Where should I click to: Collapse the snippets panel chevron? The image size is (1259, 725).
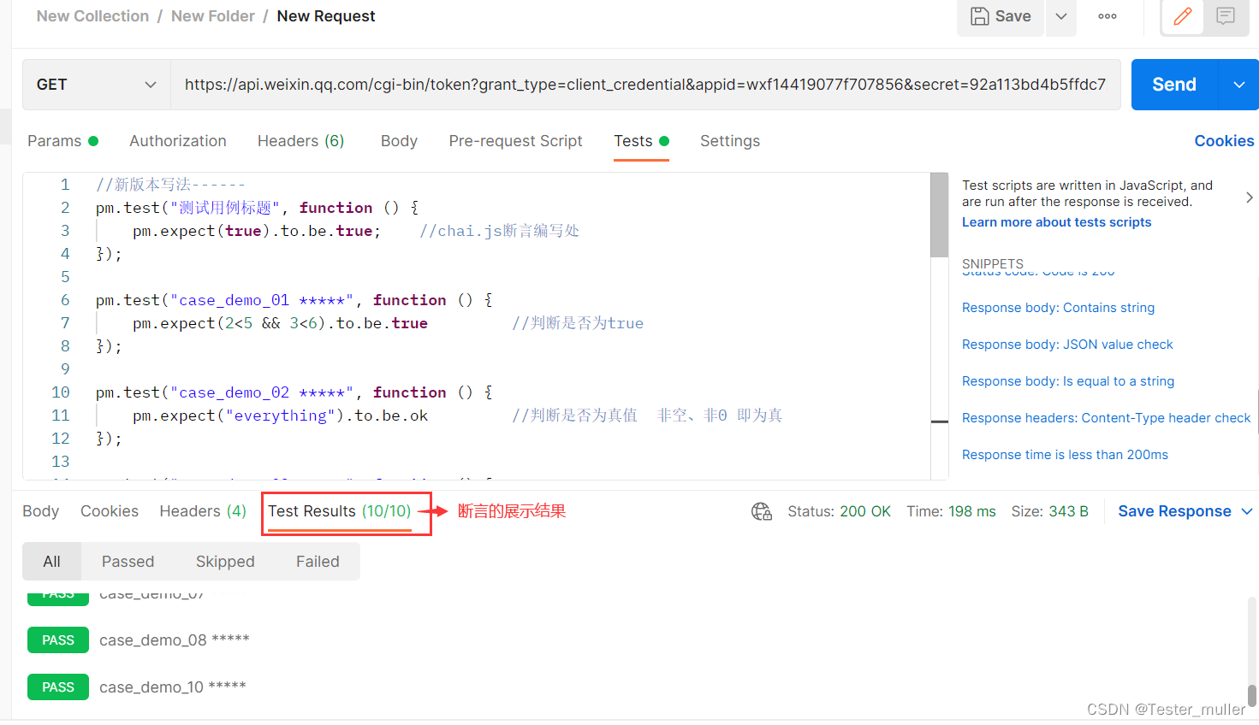[x=1249, y=197]
